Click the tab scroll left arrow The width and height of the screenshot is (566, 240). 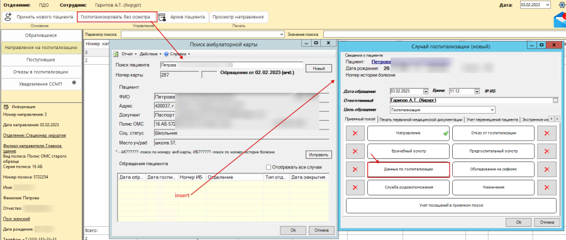[552, 119]
